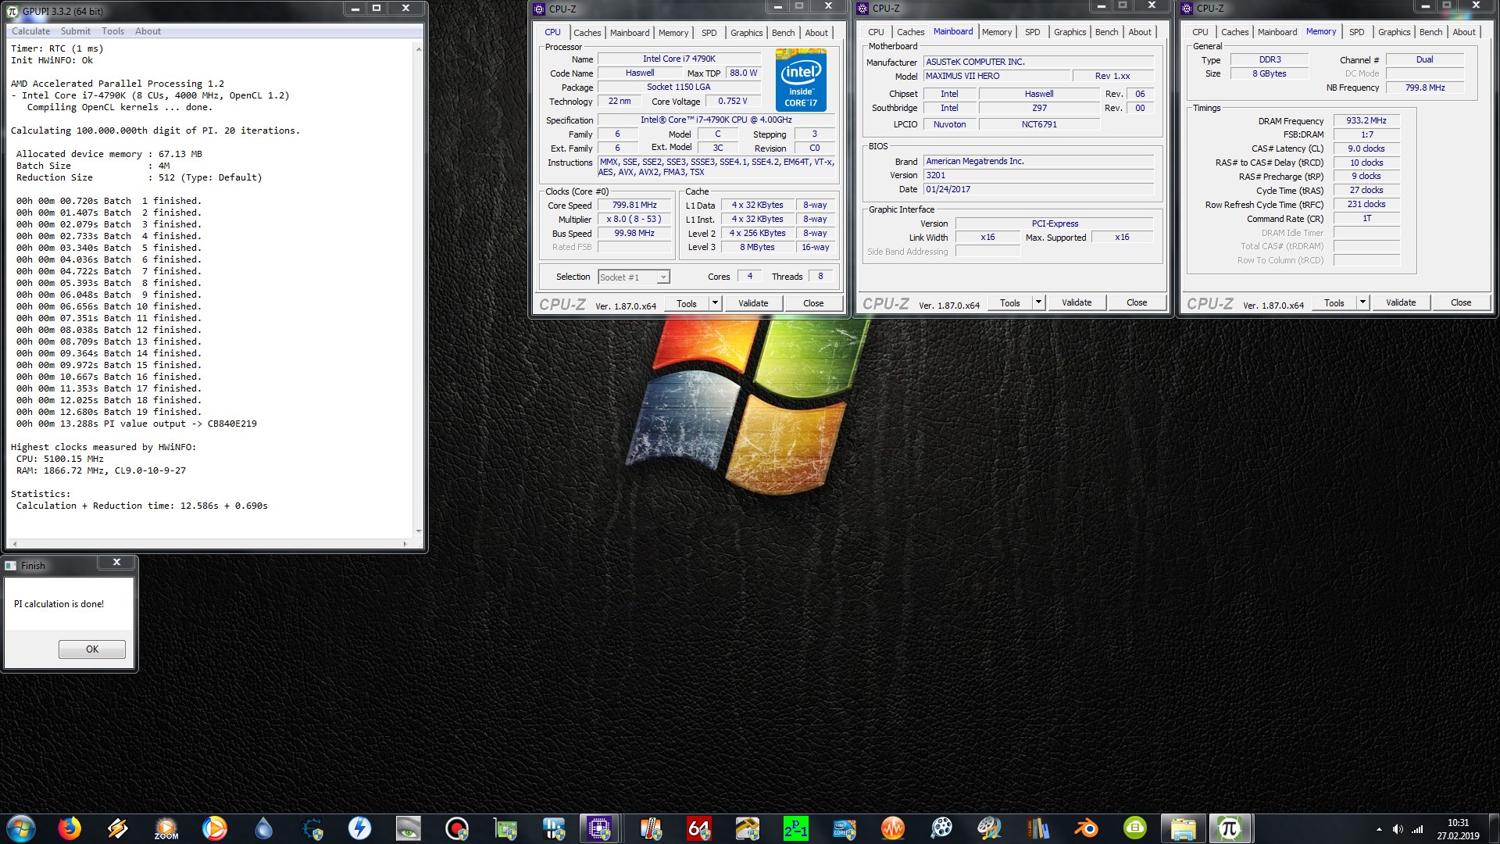Open About tab in Memory CPU-Z window
1500x844 pixels.
pos(1464,33)
